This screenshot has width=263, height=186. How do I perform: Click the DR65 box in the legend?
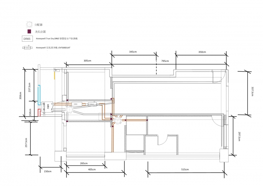[x=27, y=39]
